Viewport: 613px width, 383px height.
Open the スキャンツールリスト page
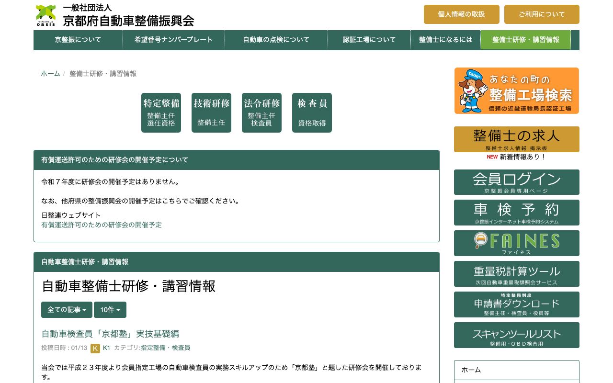coord(516,335)
